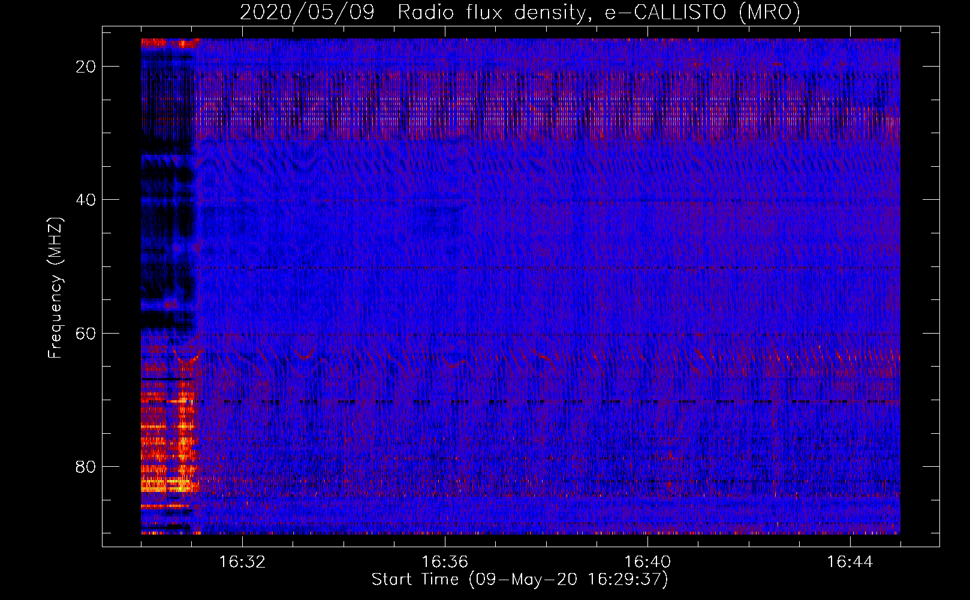Screen dimensions: 970x600
Task: Click the '16:36' time tick label
Action: point(445,562)
